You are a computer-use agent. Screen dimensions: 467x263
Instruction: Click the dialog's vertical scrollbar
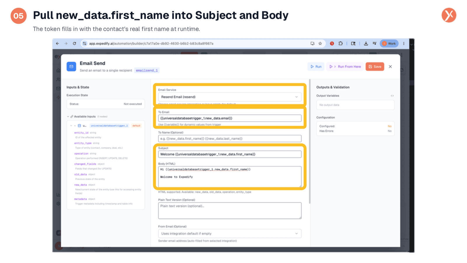[x=309, y=141]
